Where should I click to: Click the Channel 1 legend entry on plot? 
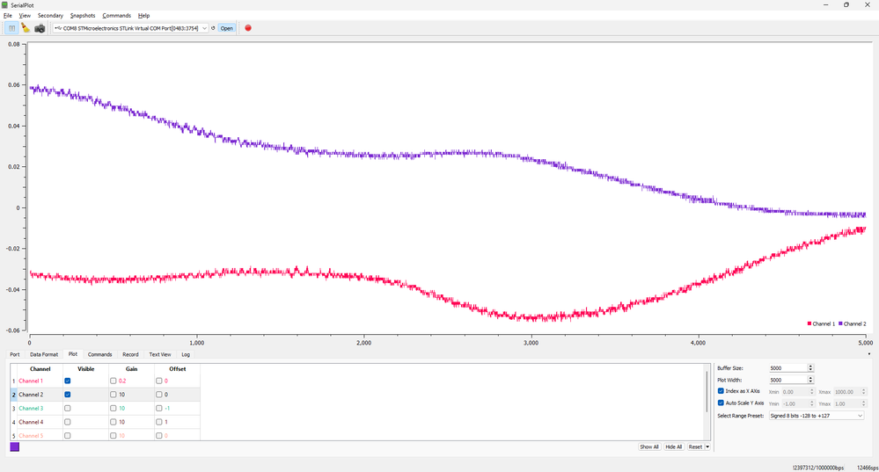click(821, 323)
